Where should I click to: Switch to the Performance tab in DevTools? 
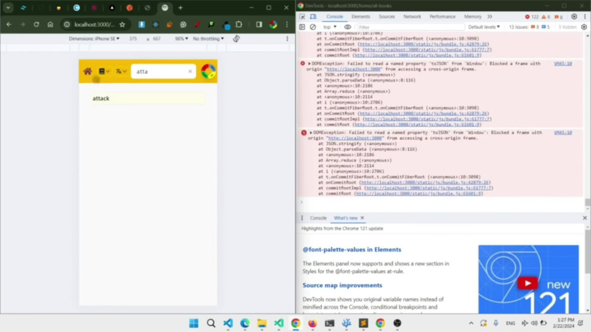point(442,17)
